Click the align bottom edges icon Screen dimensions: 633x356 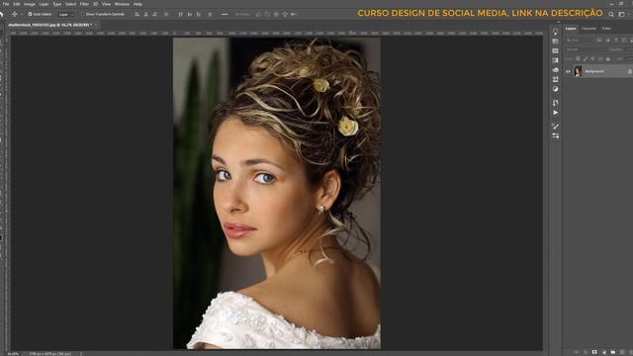point(198,14)
